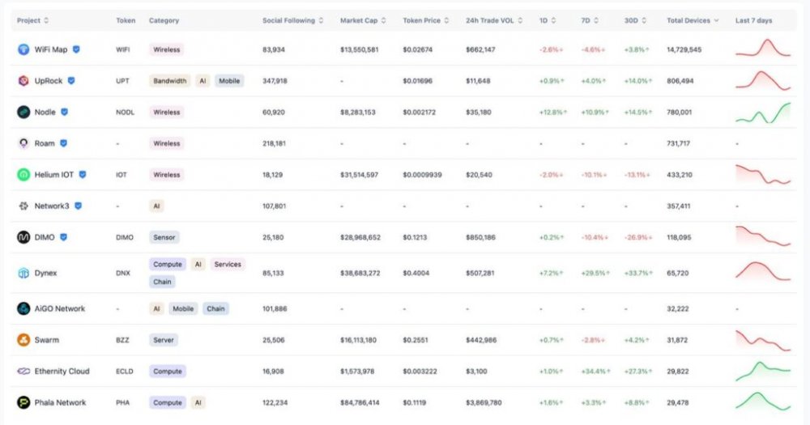The image size is (810, 425).
Task: Open the Ethernity Cloud project link
Action: pos(62,372)
